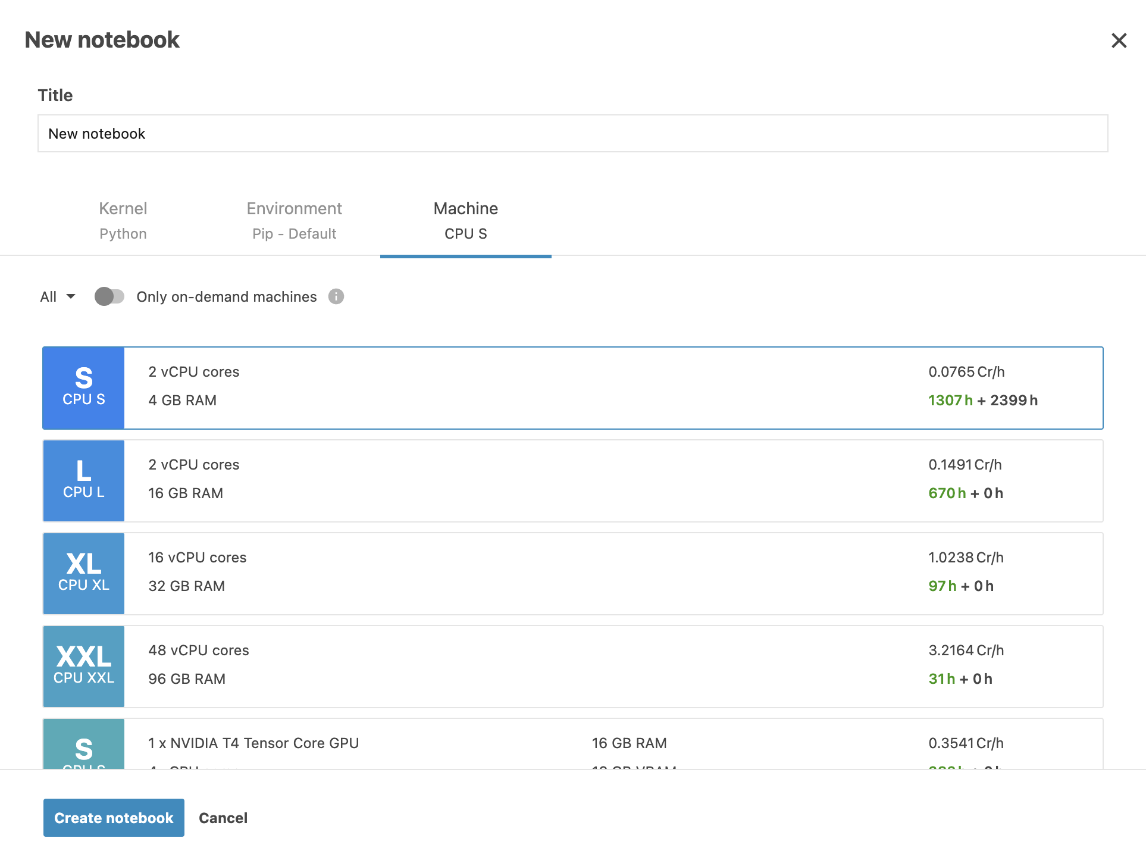Click the Create notebook button

(x=114, y=818)
